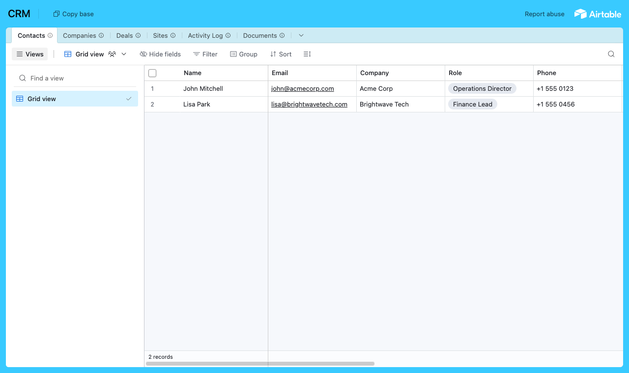Image resolution: width=629 pixels, height=373 pixels.
Task: Click info icon on Companies tab
Action: [x=101, y=35]
